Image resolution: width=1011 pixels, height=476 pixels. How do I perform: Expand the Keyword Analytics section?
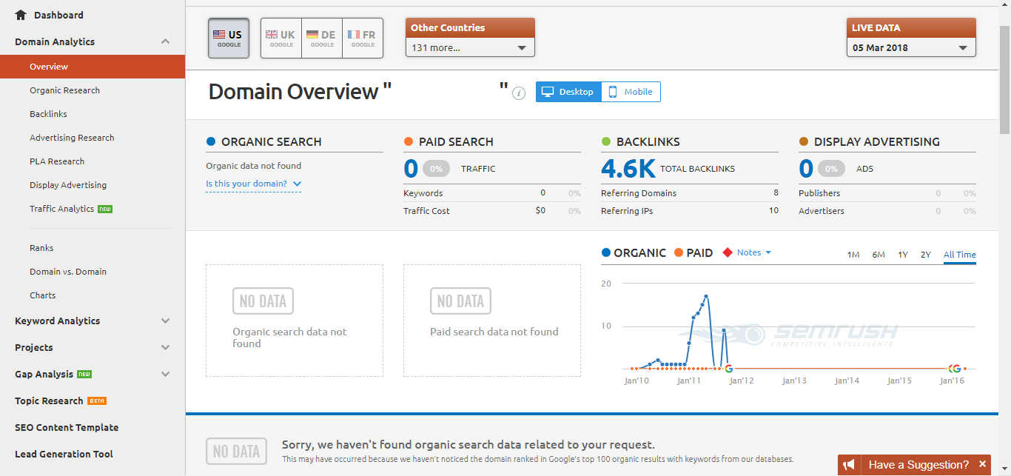(x=93, y=321)
